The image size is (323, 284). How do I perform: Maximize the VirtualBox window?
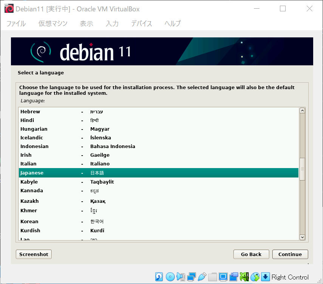point(283,9)
